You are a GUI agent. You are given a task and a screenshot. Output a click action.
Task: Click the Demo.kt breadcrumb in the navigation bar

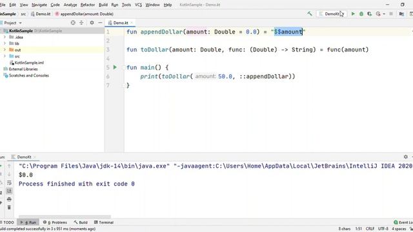click(41, 14)
